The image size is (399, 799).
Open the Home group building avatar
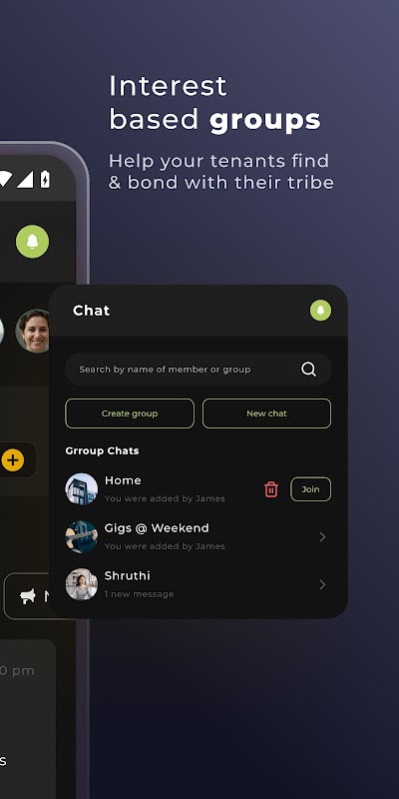(82, 489)
